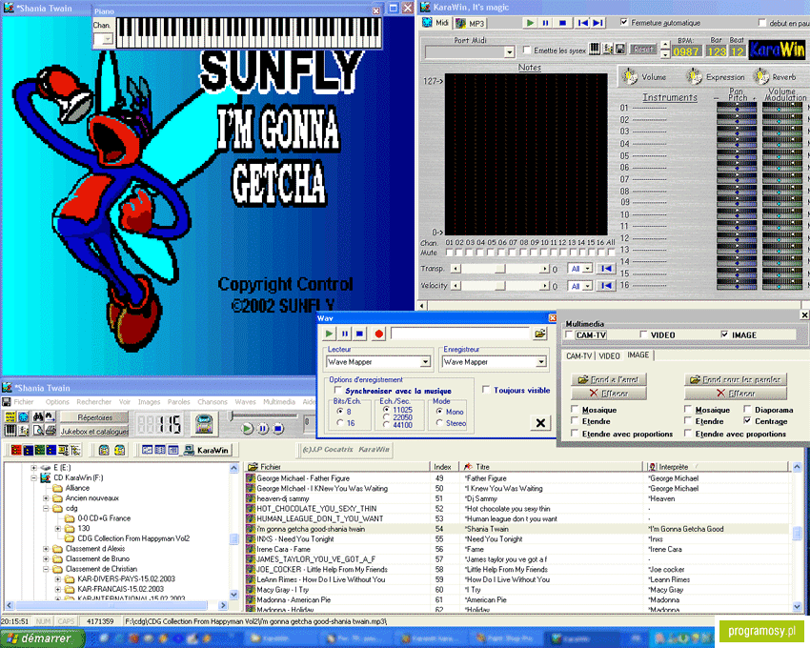810x648 pixels.
Task: Click the round play button in main toolbar
Action: tap(248, 429)
